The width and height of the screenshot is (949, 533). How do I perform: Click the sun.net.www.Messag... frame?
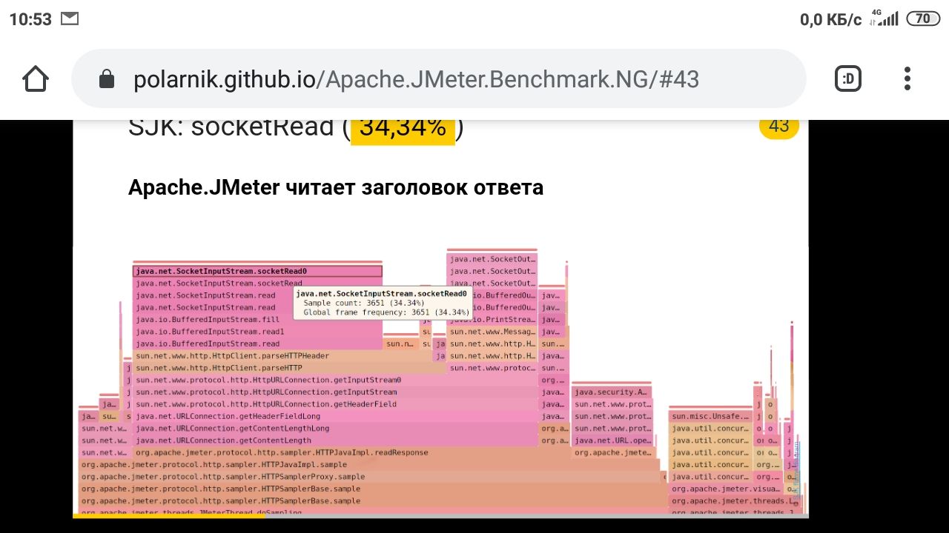492,332
